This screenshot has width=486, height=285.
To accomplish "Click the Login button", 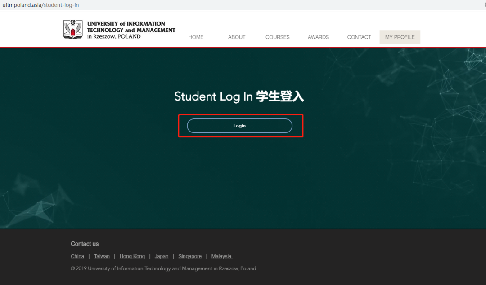I will [239, 126].
